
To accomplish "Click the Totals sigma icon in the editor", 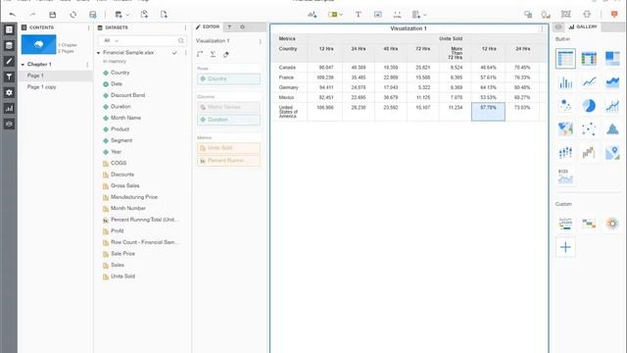I will coord(214,54).
